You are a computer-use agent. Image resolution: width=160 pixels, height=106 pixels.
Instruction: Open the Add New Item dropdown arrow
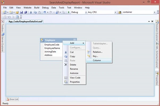[14, 12]
